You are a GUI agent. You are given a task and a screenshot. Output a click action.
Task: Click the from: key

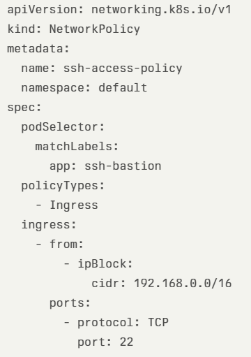point(66,245)
